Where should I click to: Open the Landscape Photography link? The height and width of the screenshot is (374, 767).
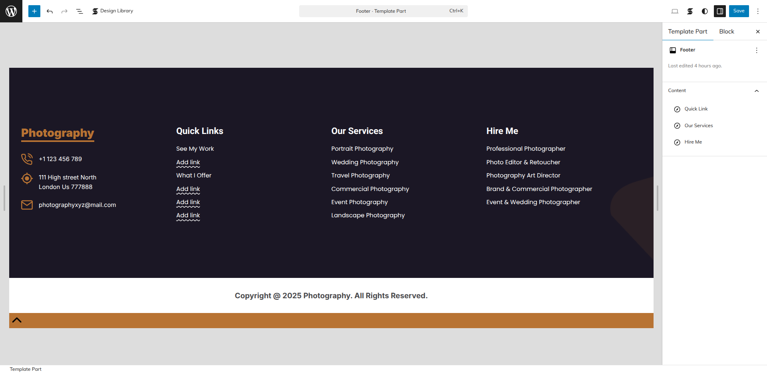pos(368,215)
